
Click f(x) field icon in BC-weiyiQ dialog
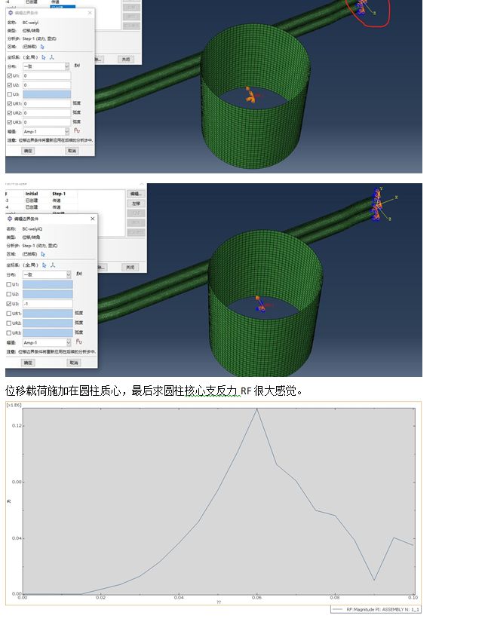pos(78,274)
